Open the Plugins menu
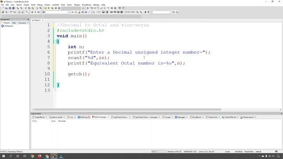The width and height of the screenshot is (283, 159). (x=77, y=5)
